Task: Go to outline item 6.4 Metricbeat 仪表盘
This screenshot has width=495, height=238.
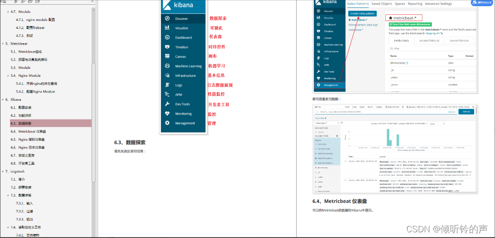Action: [x=28, y=131]
